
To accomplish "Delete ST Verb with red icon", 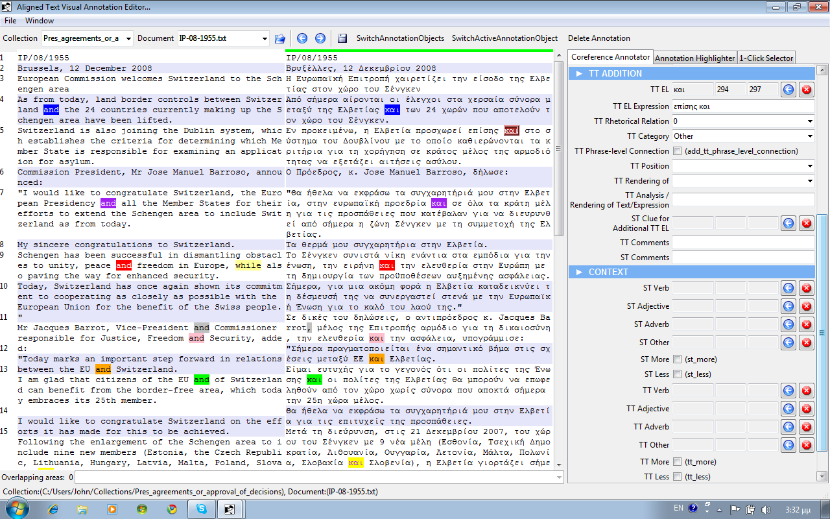I will pyautogui.click(x=807, y=288).
